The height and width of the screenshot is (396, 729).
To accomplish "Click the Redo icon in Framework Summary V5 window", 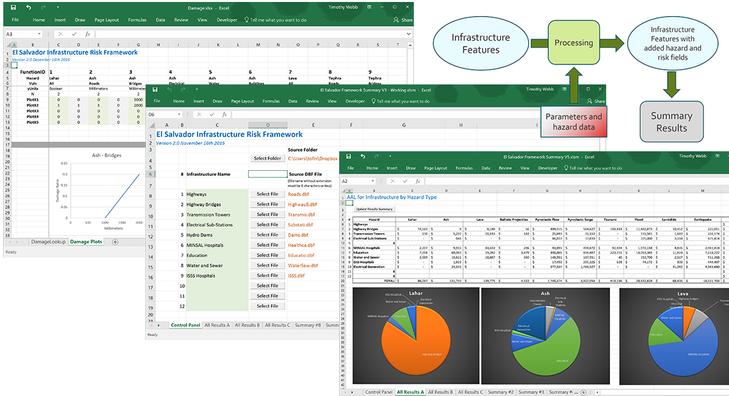I will click(x=377, y=156).
